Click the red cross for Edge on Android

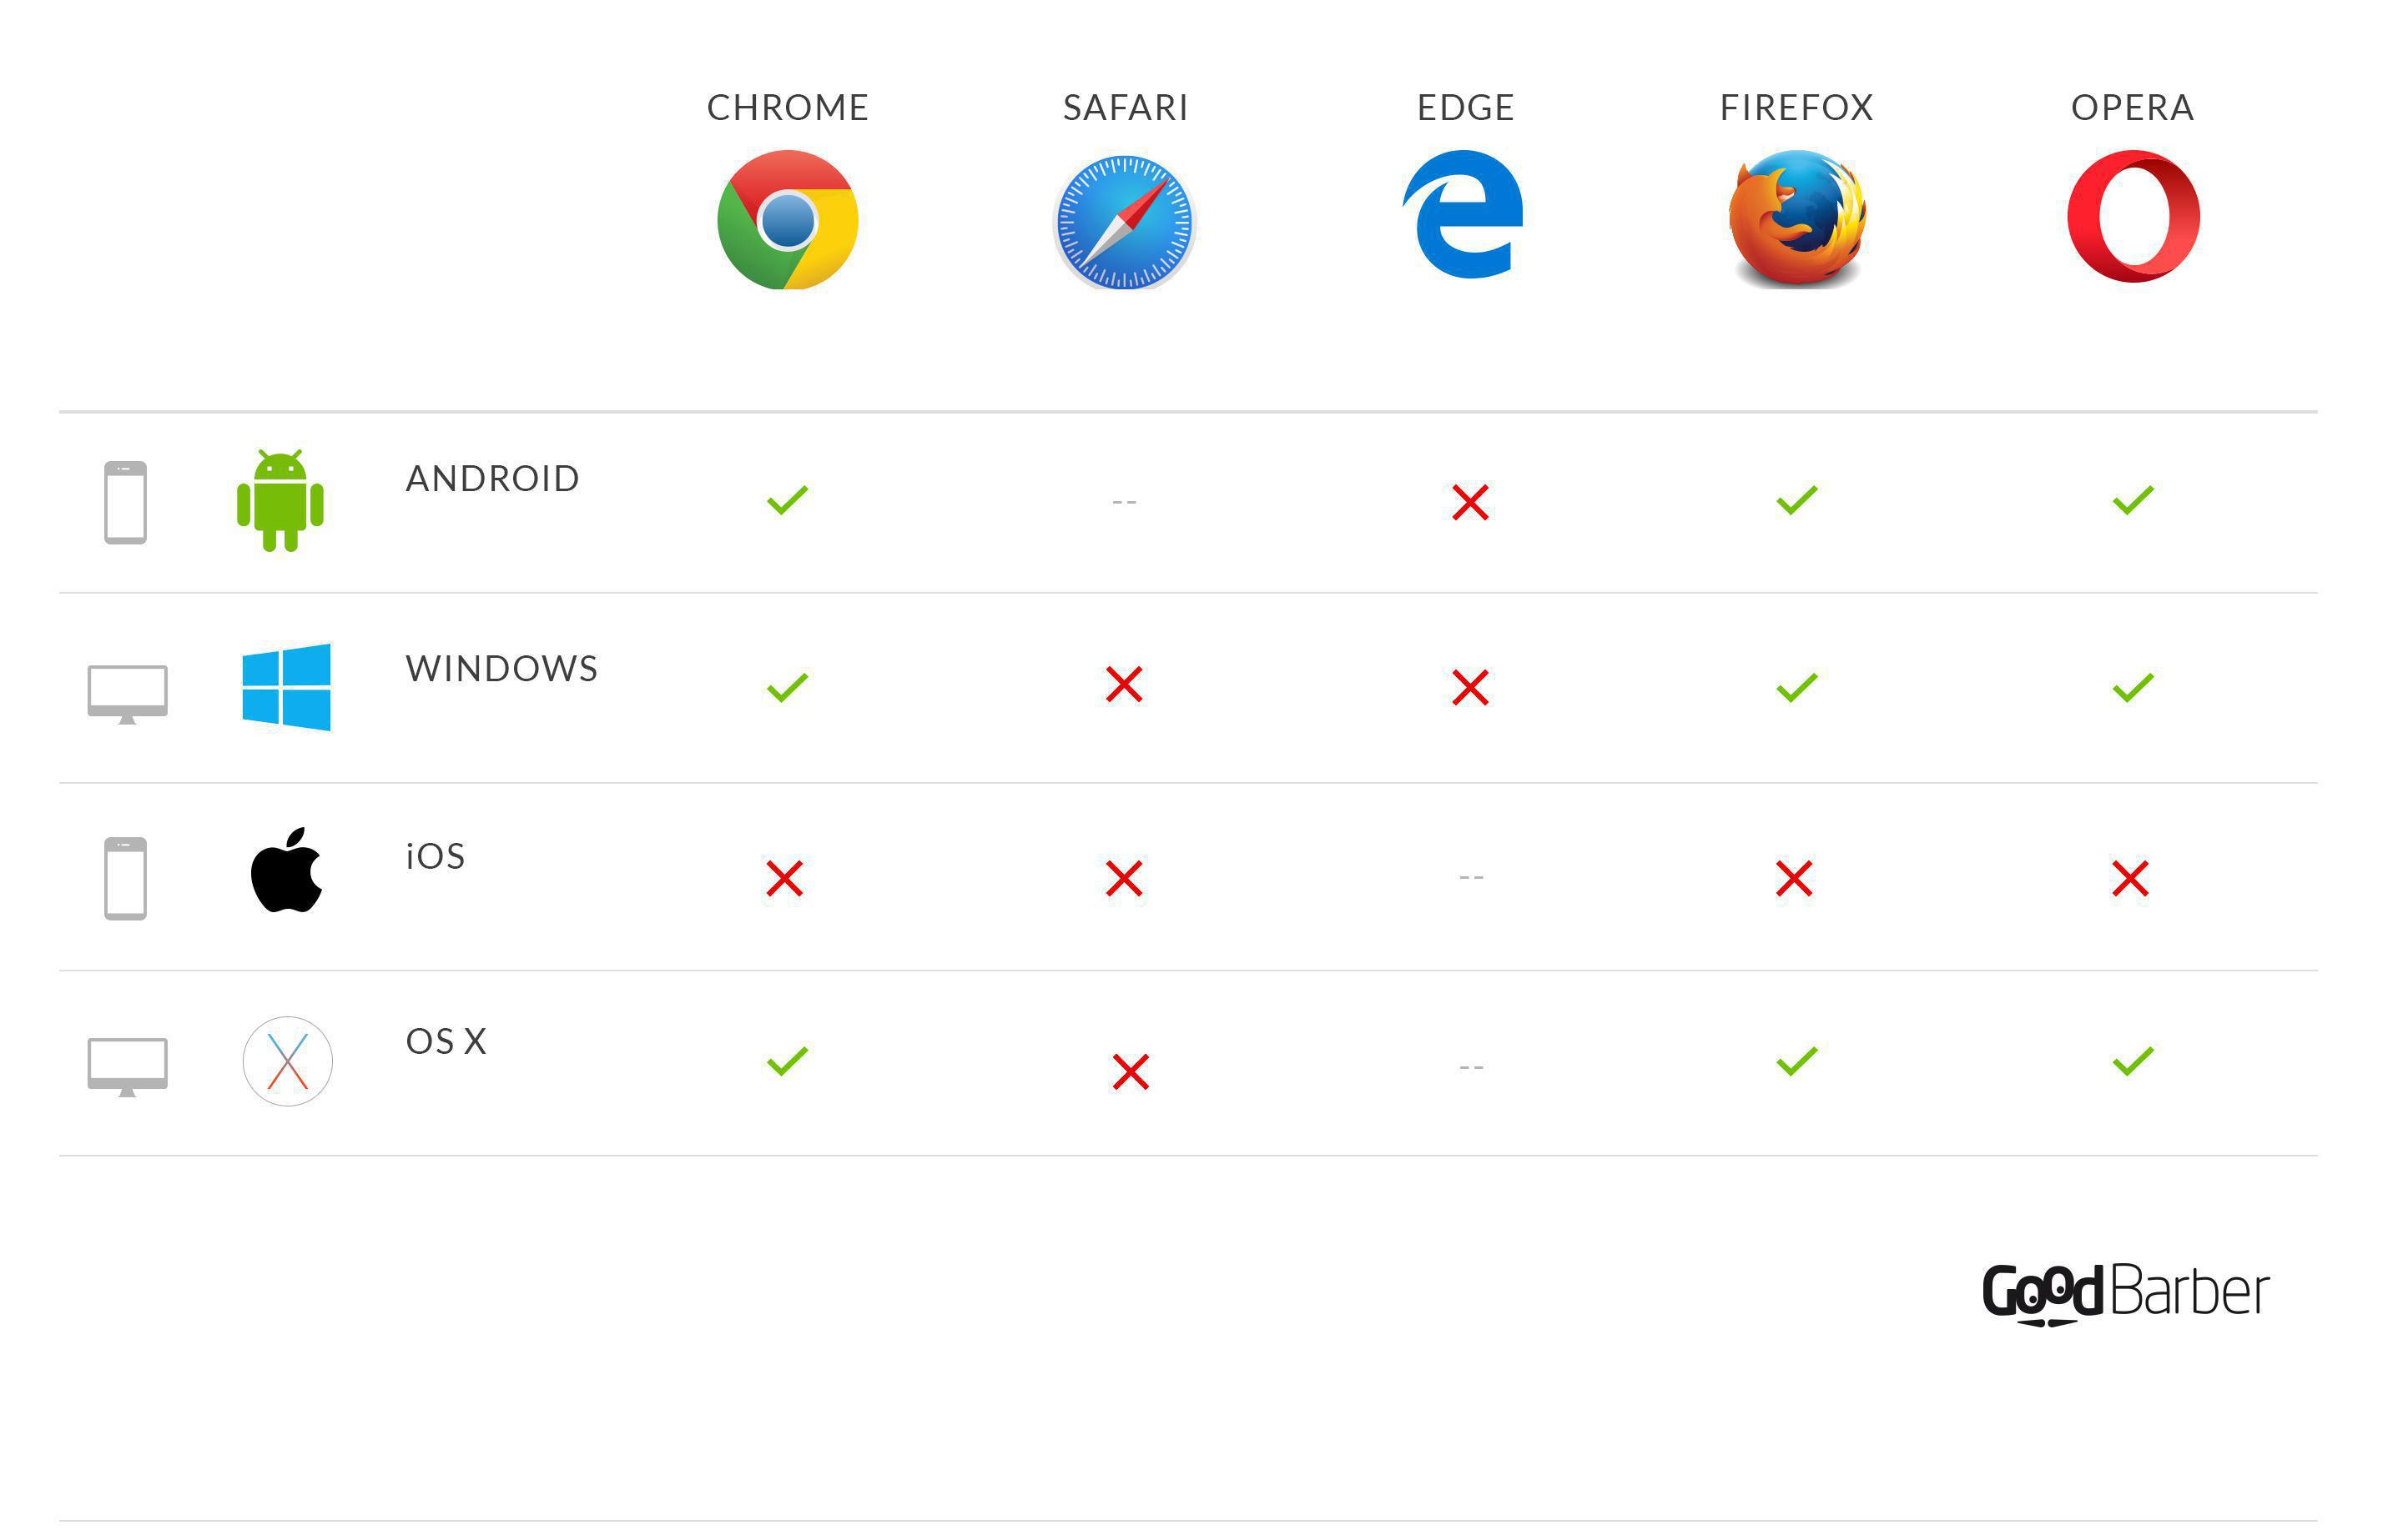(1469, 502)
